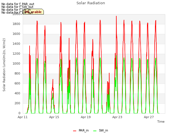Viewport: 182px width, 136px height.
Task: Click the Apr 11 x-axis label
Action: [22, 117]
